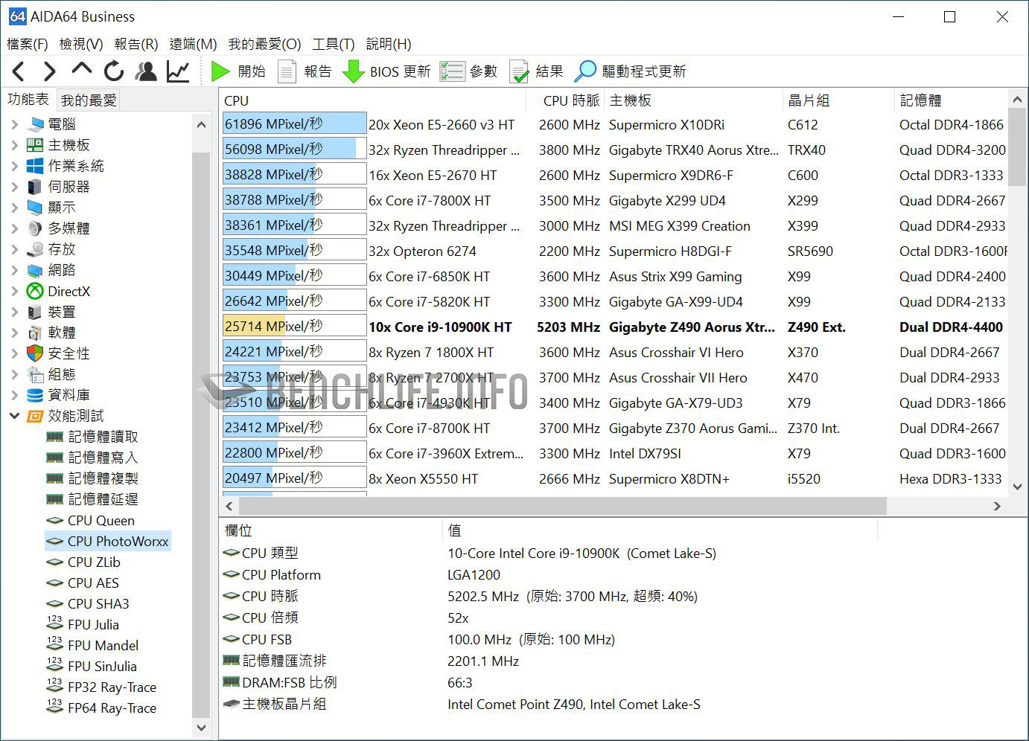Click the 10x Core i9-10900K HT result row
This screenshot has width=1029, height=741.
(440, 327)
